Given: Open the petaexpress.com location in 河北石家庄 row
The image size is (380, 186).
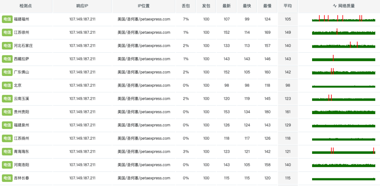Looking at the screenshot, I should pyautogui.click(x=144, y=46).
